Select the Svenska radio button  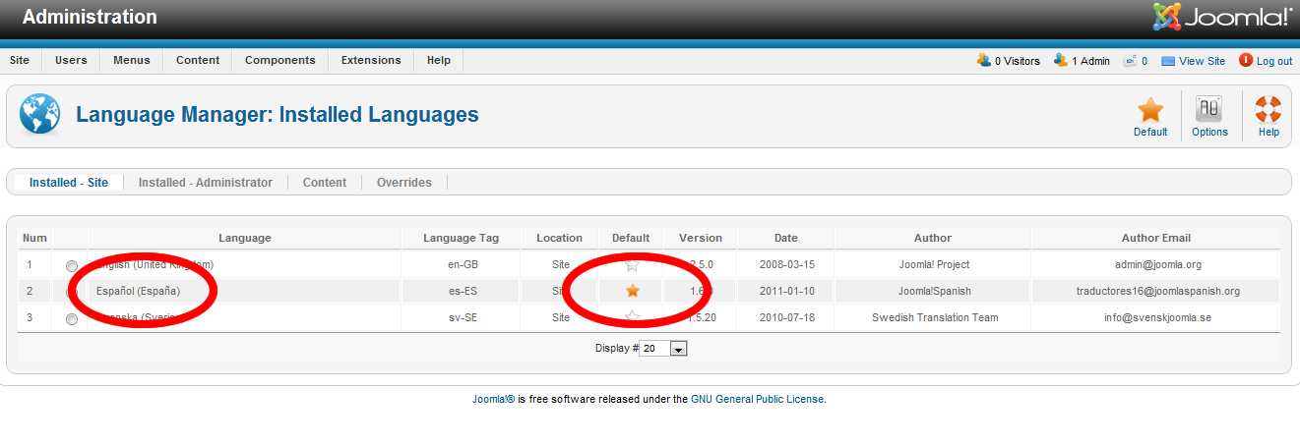pos(72,319)
